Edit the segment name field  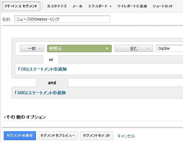[x=62, y=19]
